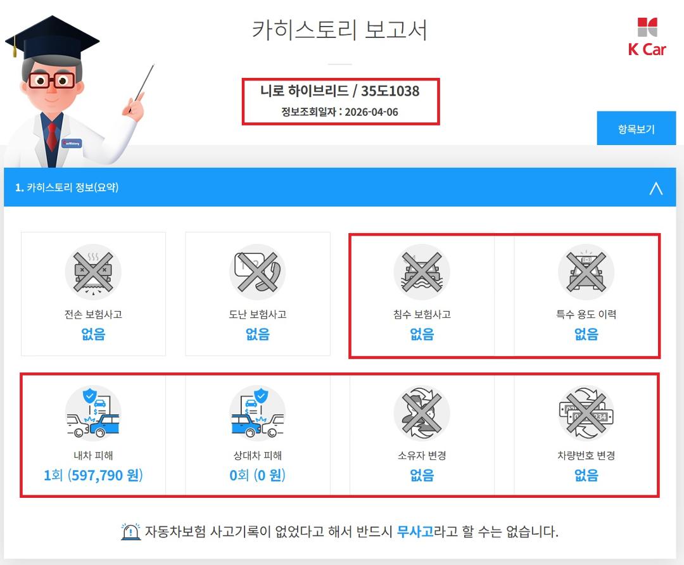
Task: Click the 카히스토리 보고서 page title
Action: click(x=340, y=30)
